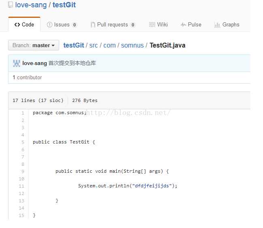Screen dimensions: 263x228
Task: Click the Wiki book icon
Action: 152,25
